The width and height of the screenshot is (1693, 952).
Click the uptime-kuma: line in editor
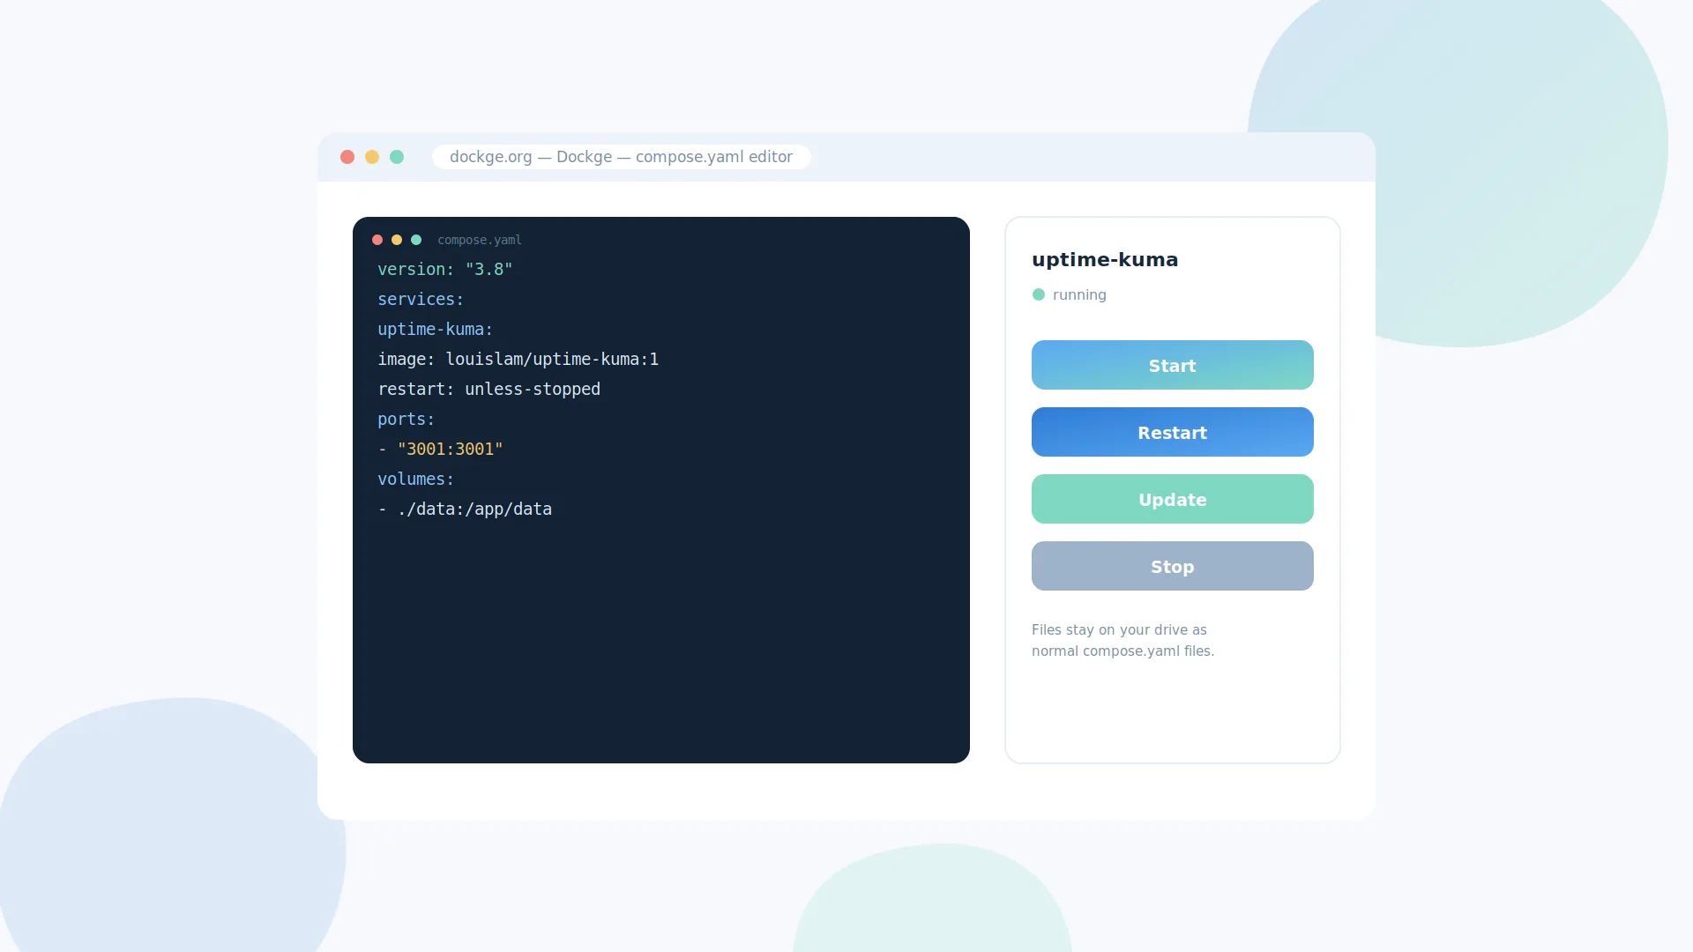[436, 330]
